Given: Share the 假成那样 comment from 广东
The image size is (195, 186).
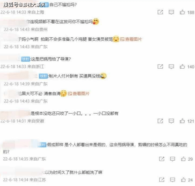Looking at the screenshot, I should click(162, 159).
